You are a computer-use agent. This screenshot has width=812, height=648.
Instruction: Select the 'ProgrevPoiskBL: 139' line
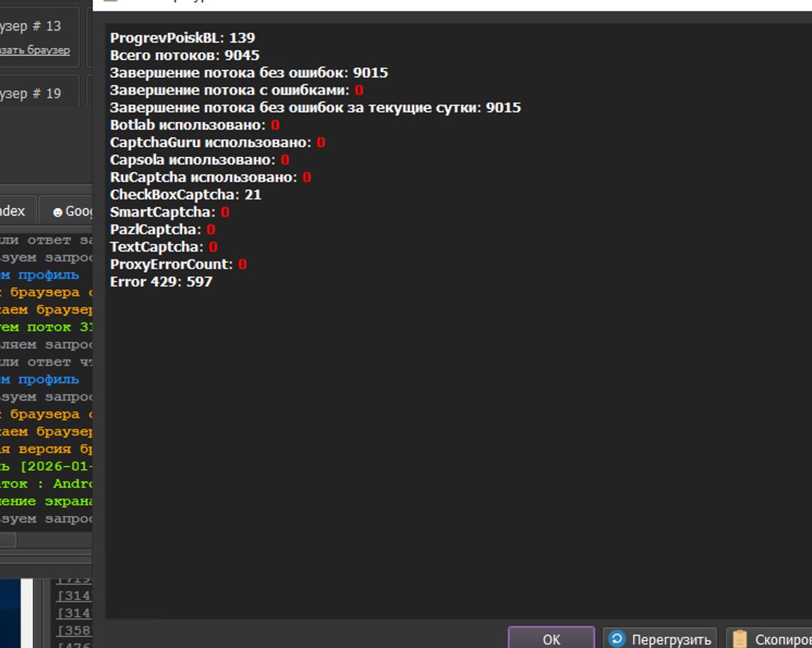[x=183, y=38]
